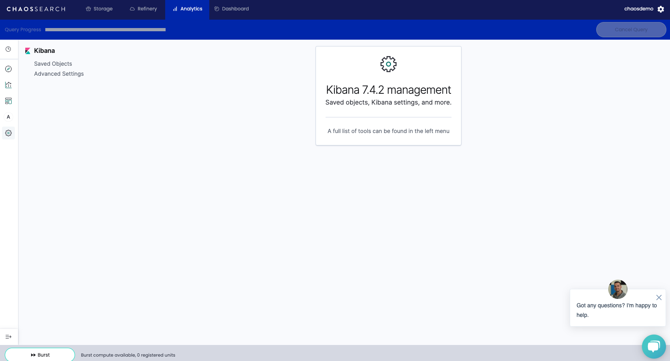Open the top Dashboard tab
This screenshot has height=361, width=670.
(231, 9)
